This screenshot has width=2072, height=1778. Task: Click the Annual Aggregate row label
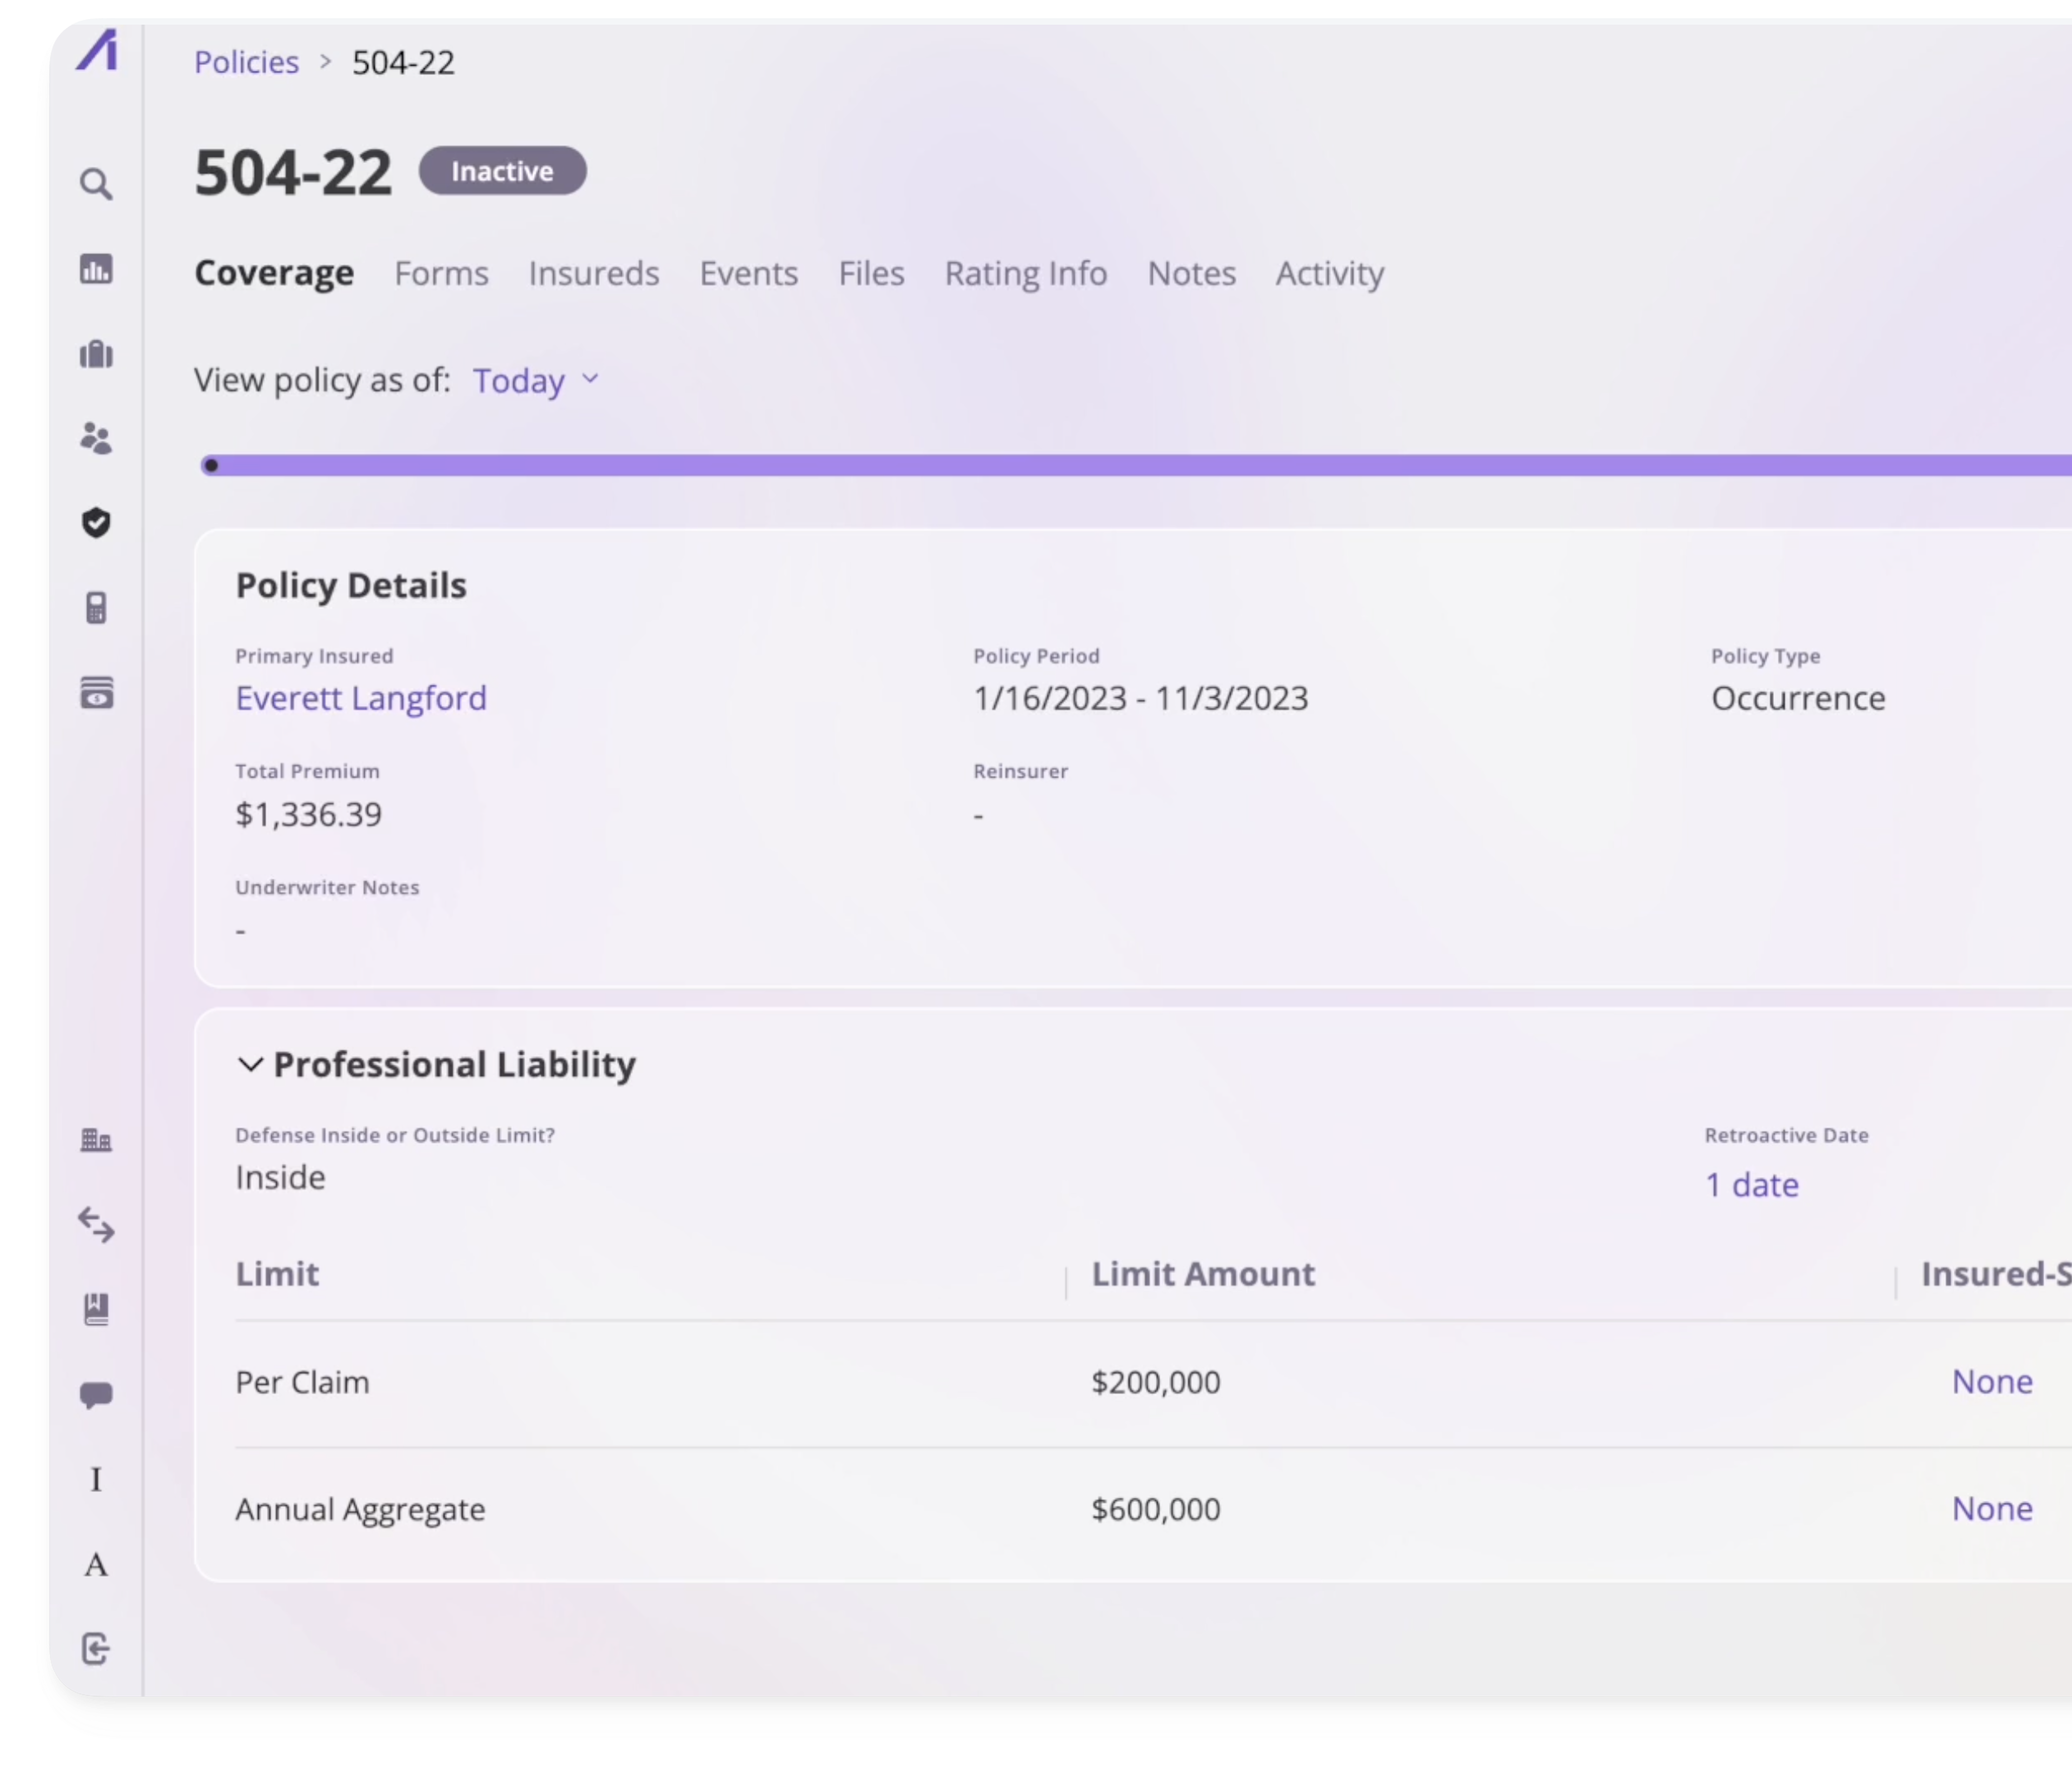tap(360, 1509)
